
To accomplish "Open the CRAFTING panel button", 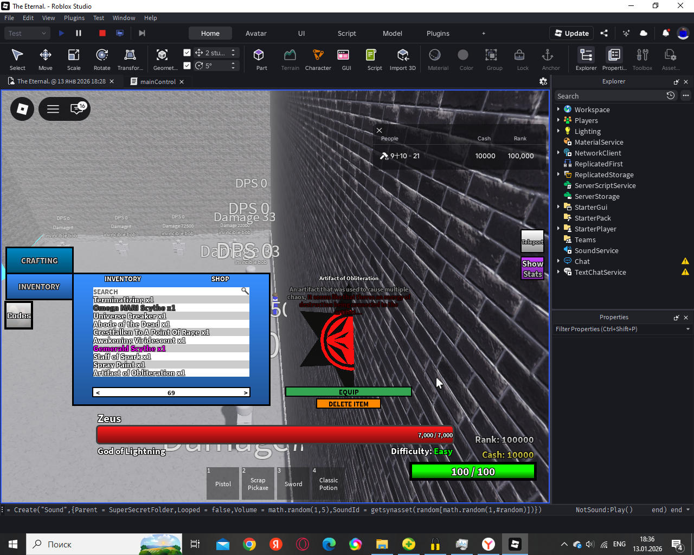I will 40,261.
